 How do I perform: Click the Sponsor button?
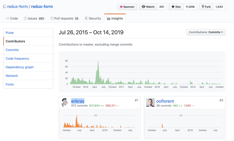(x=127, y=7)
